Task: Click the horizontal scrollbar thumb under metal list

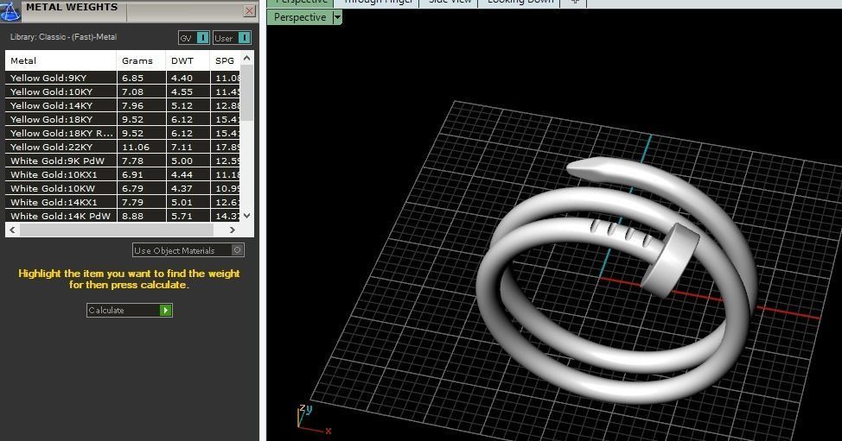Action: coord(117,230)
